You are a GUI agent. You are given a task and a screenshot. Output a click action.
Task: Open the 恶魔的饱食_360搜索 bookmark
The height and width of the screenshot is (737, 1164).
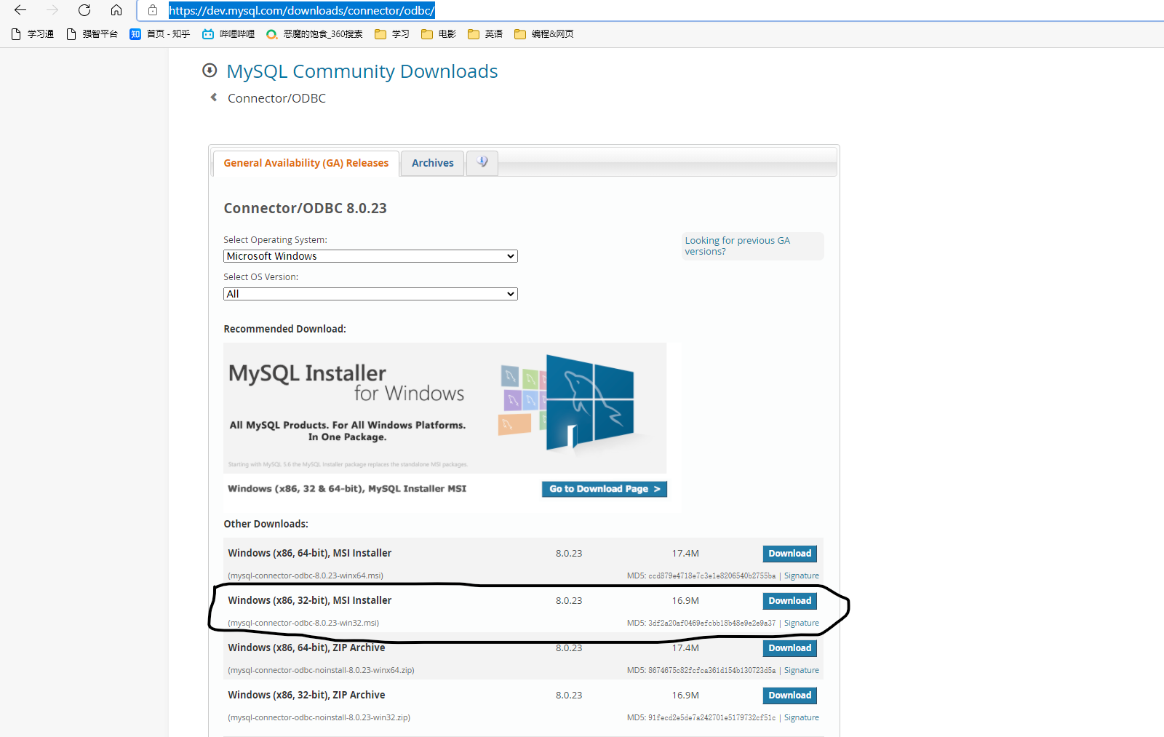(314, 34)
